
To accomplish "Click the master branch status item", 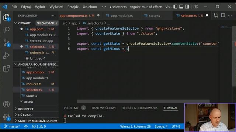I will coord(12,126).
